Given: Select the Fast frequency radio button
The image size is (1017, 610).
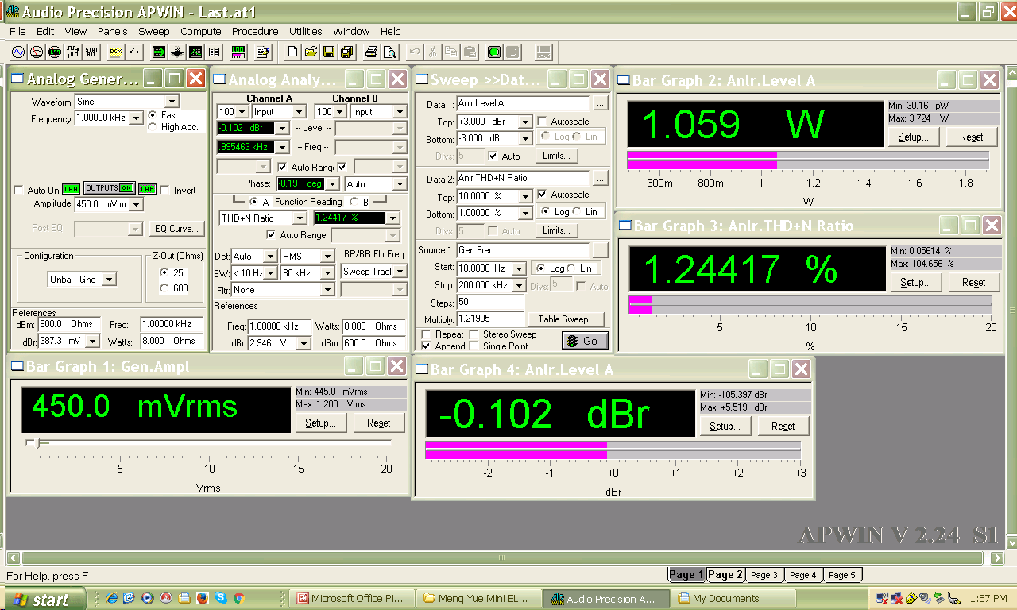Looking at the screenshot, I should tap(153, 115).
